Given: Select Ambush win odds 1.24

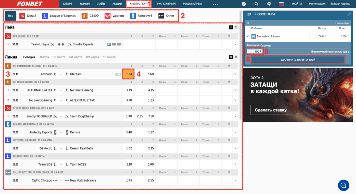Looking at the screenshot, I should coord(128,74).
